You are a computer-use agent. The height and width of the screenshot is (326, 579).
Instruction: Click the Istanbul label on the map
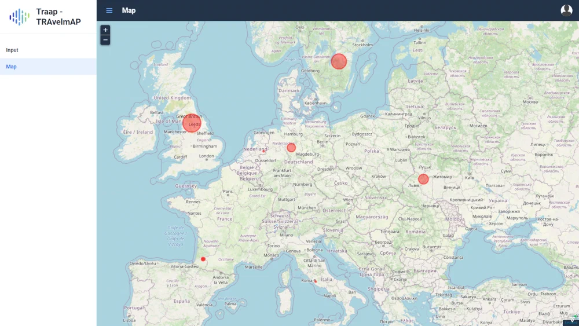pyautogui.click(x=456, y=287)
